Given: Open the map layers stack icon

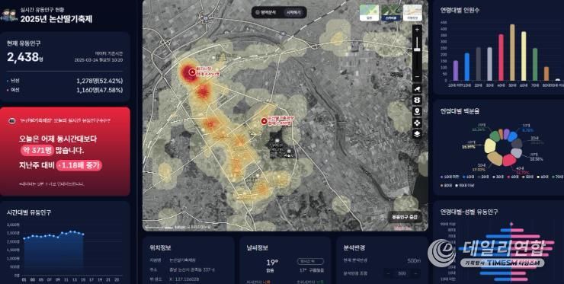Looking at the screenshot, I should [417, 134].
